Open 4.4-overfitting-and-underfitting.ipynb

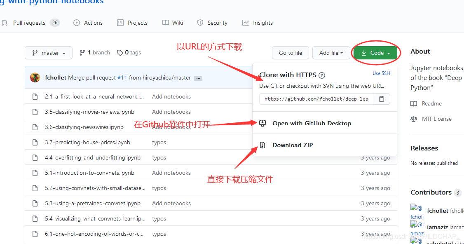[x=93, y=157]
